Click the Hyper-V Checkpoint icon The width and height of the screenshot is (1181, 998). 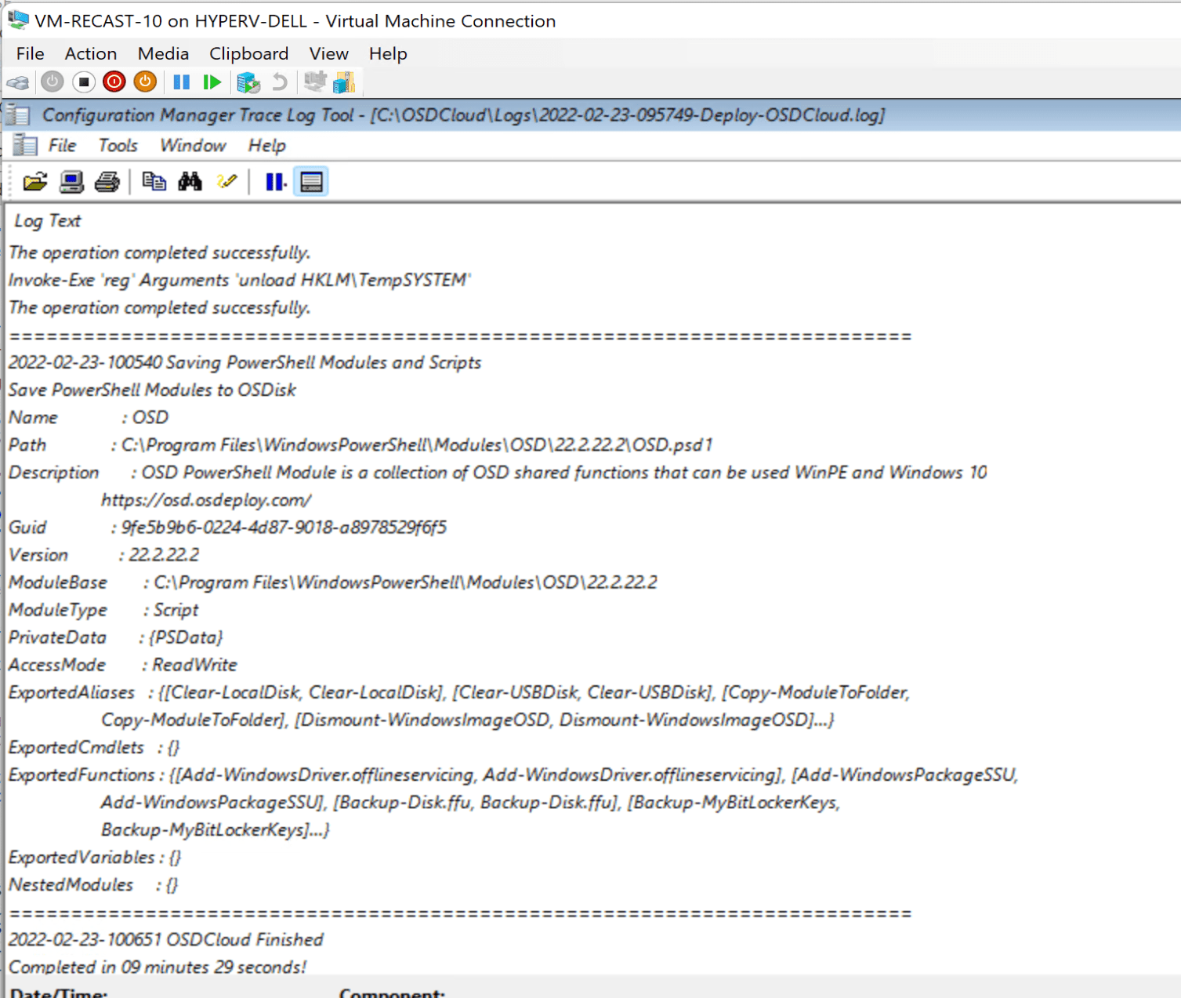pos(248,82)
